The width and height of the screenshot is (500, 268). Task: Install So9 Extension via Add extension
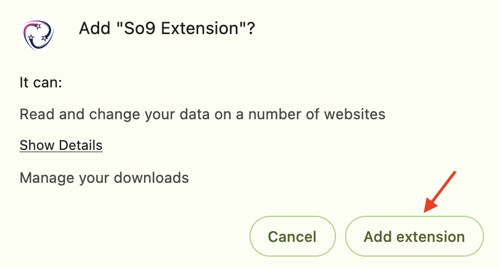coord(414,236)
